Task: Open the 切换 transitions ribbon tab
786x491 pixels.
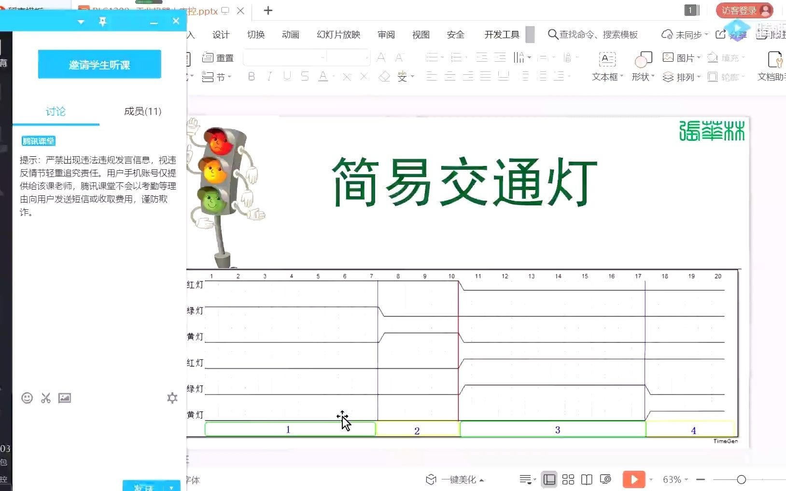Action: tap(256, 35)
